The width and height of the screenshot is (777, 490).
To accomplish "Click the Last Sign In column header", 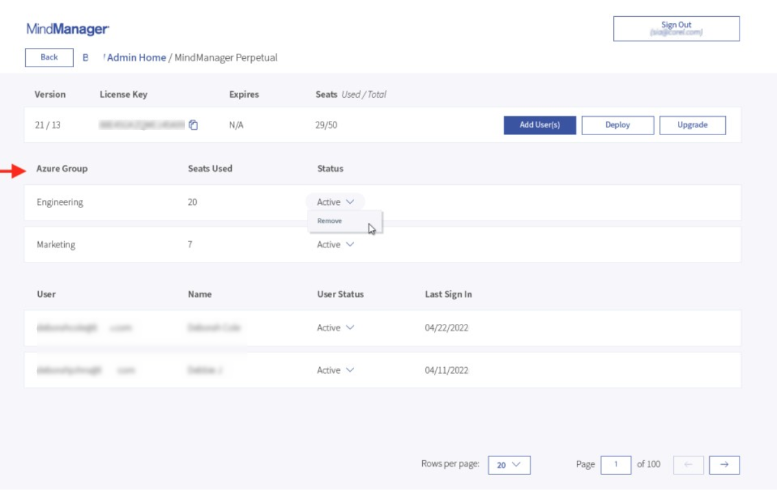I will tap(448, 294).
